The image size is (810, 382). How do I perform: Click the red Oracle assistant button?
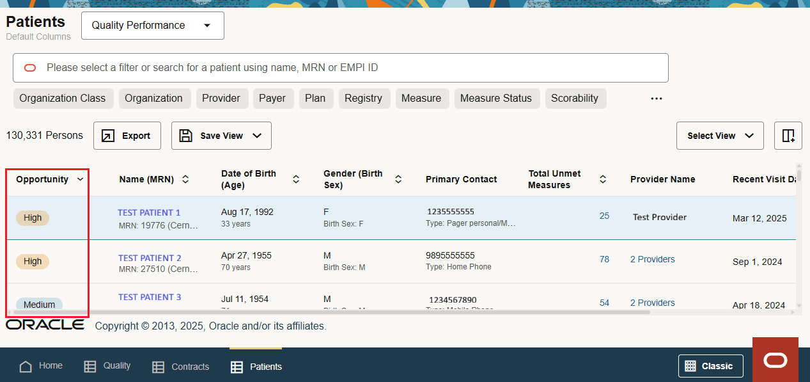coord(775,360)
